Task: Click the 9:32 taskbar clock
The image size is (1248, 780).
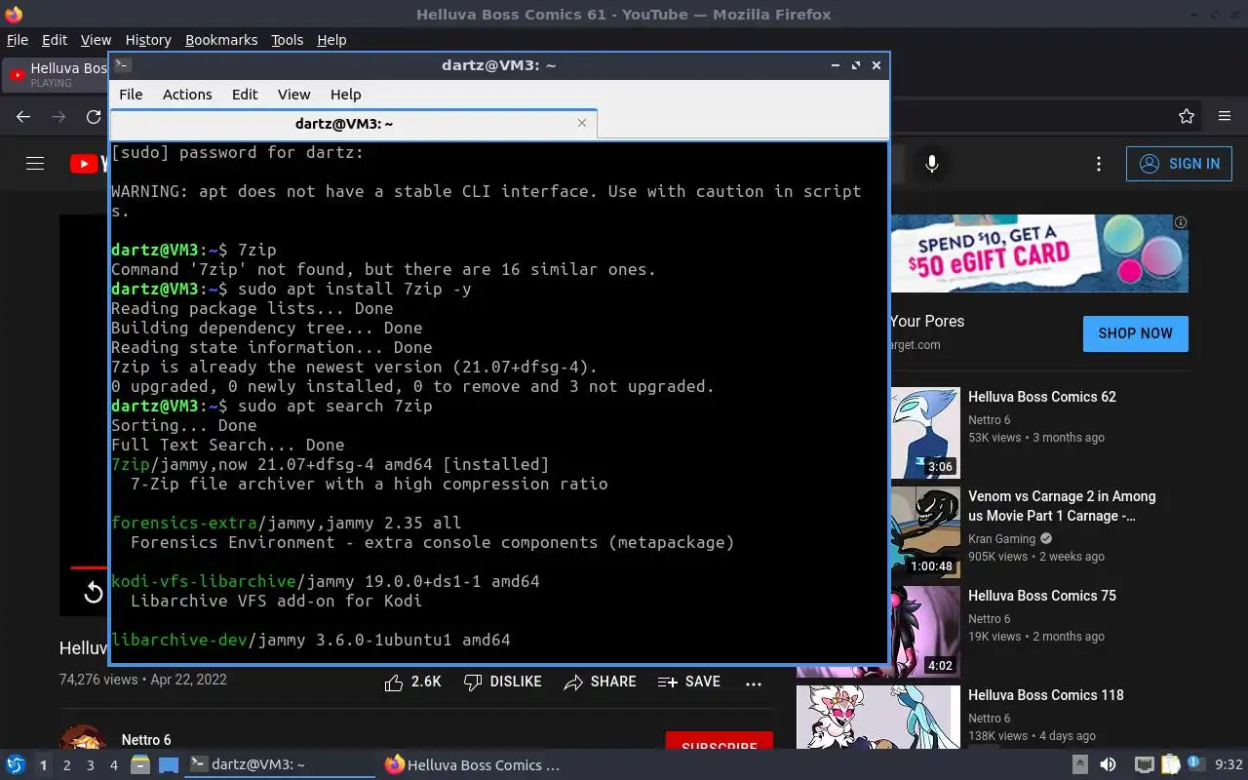Action: click(1228, 765)
